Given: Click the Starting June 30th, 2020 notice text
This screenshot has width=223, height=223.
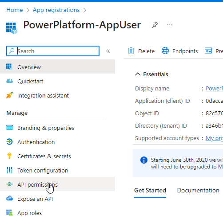Looking at the screenshot, I should 187,163.
